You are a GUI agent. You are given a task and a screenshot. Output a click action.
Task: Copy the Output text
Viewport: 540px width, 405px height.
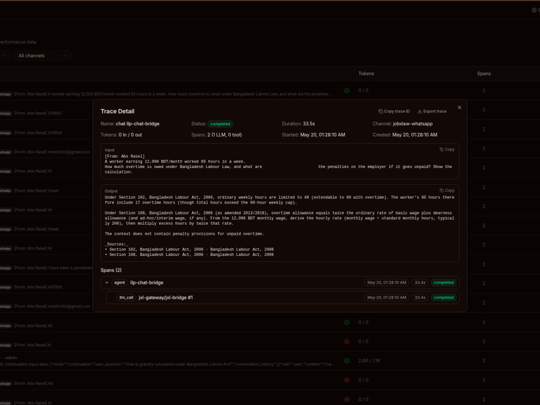point(447,191)
